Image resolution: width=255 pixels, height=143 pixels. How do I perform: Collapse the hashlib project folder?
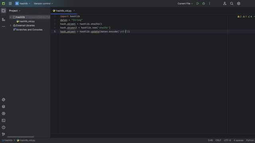11,17
